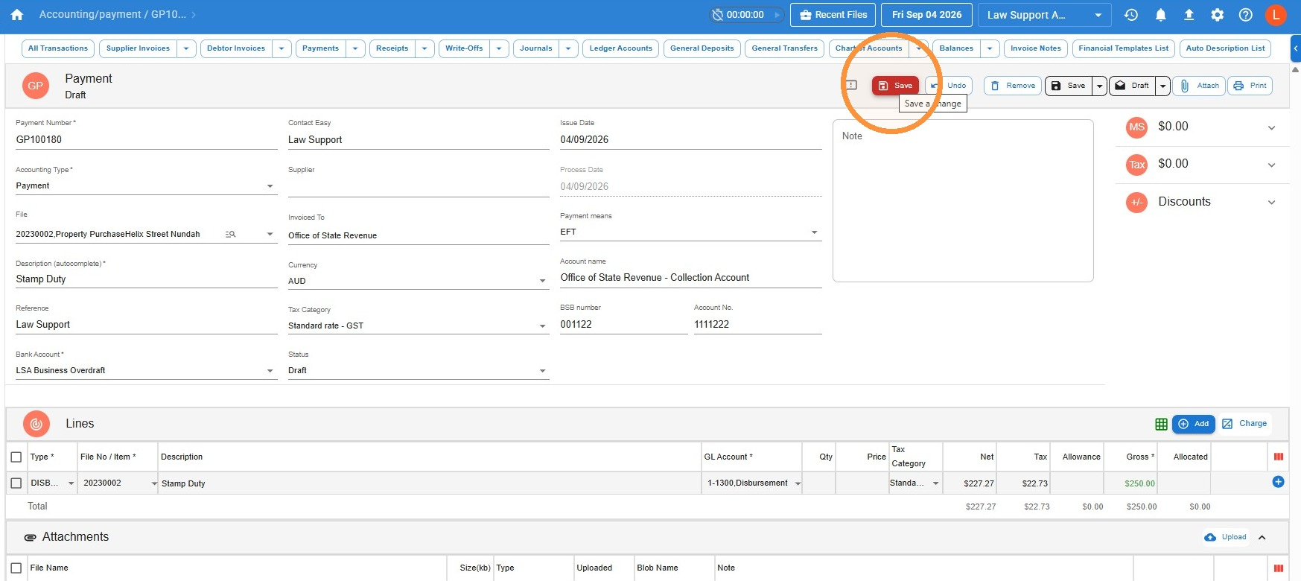Click the red Save changes button
The width and height of the screenshot is (1301, 581).
[895, 86]
